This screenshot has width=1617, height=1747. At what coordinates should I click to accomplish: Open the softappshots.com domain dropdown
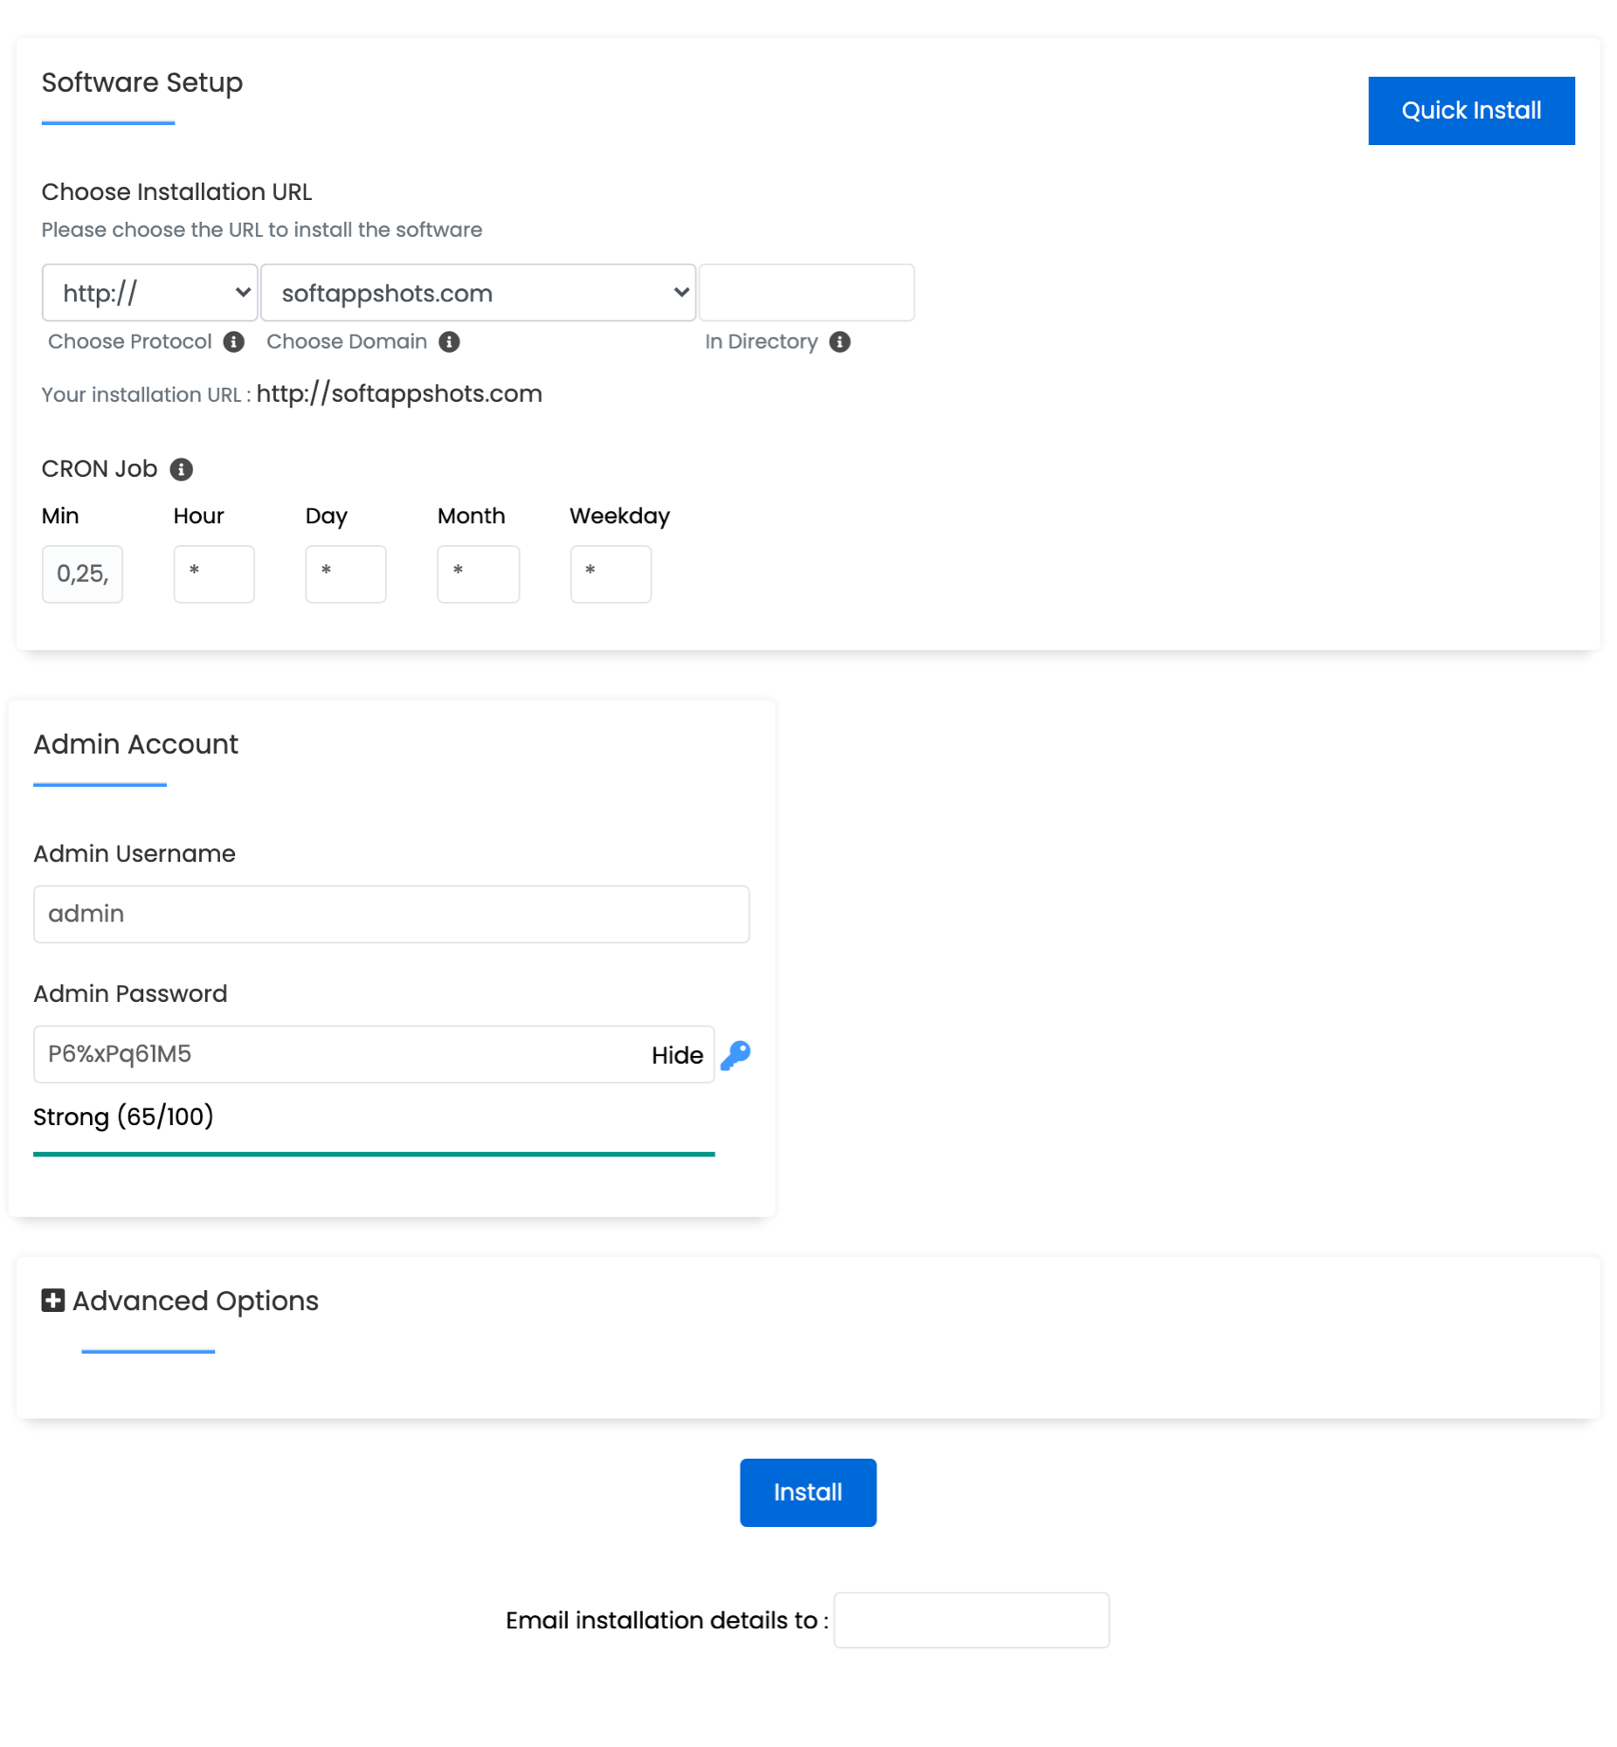click(478, 293)
